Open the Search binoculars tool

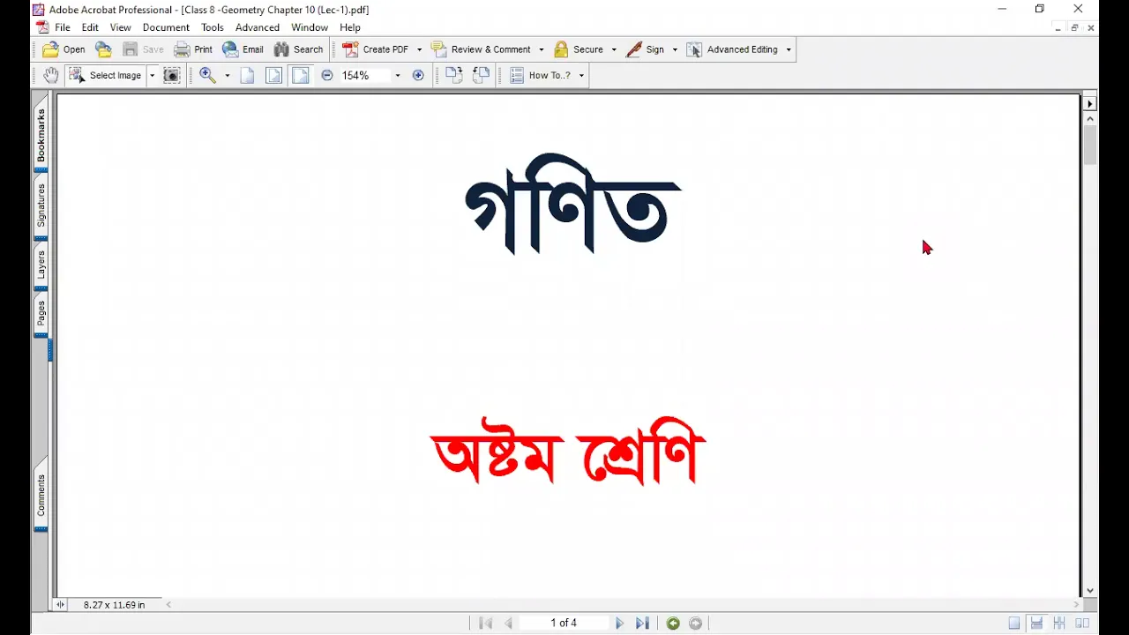coord(298,49)
